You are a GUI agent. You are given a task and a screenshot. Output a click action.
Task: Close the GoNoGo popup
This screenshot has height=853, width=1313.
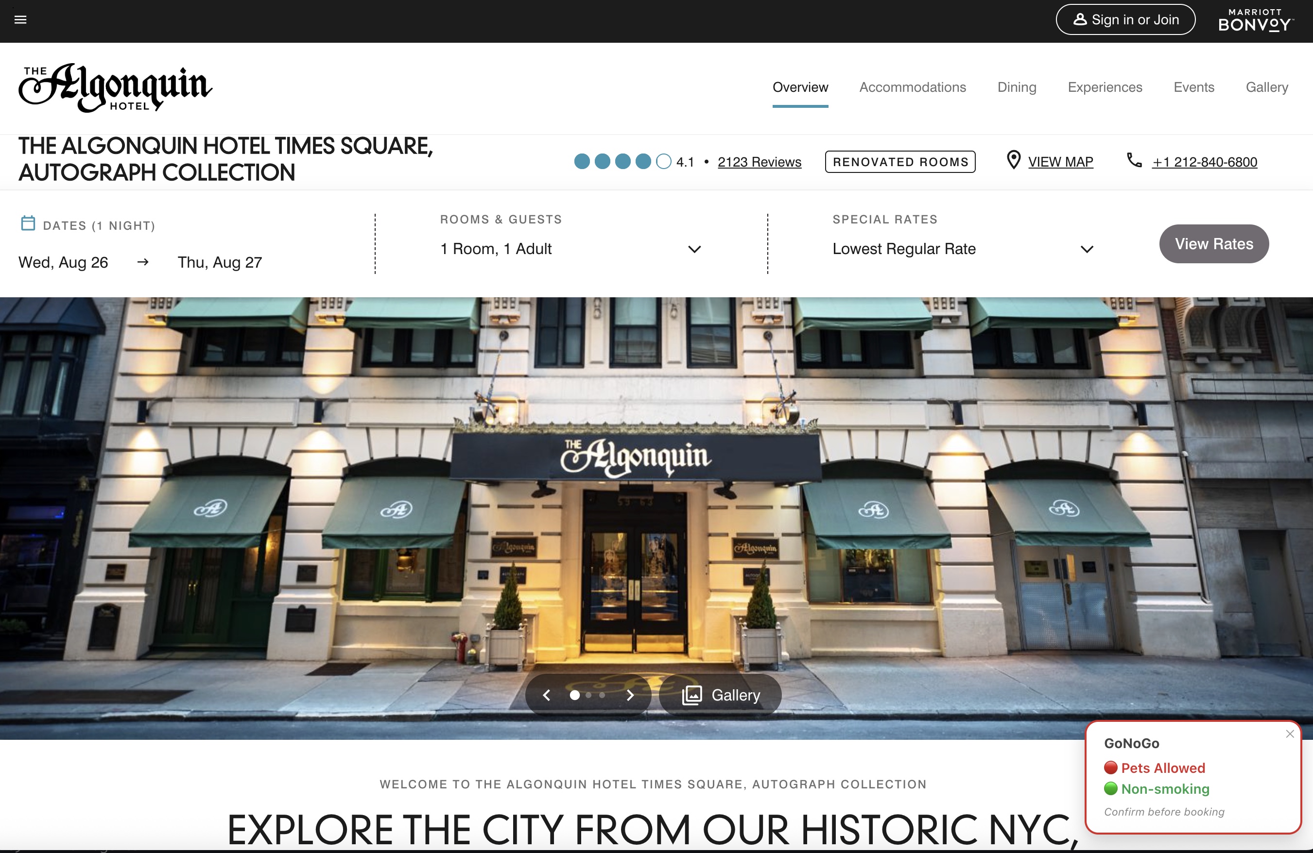pos(1290,734)
